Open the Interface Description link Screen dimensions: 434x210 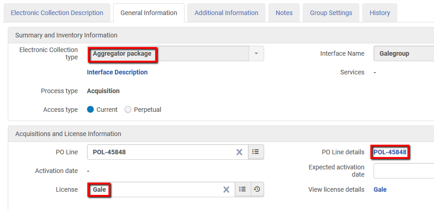tap(117, 72)
